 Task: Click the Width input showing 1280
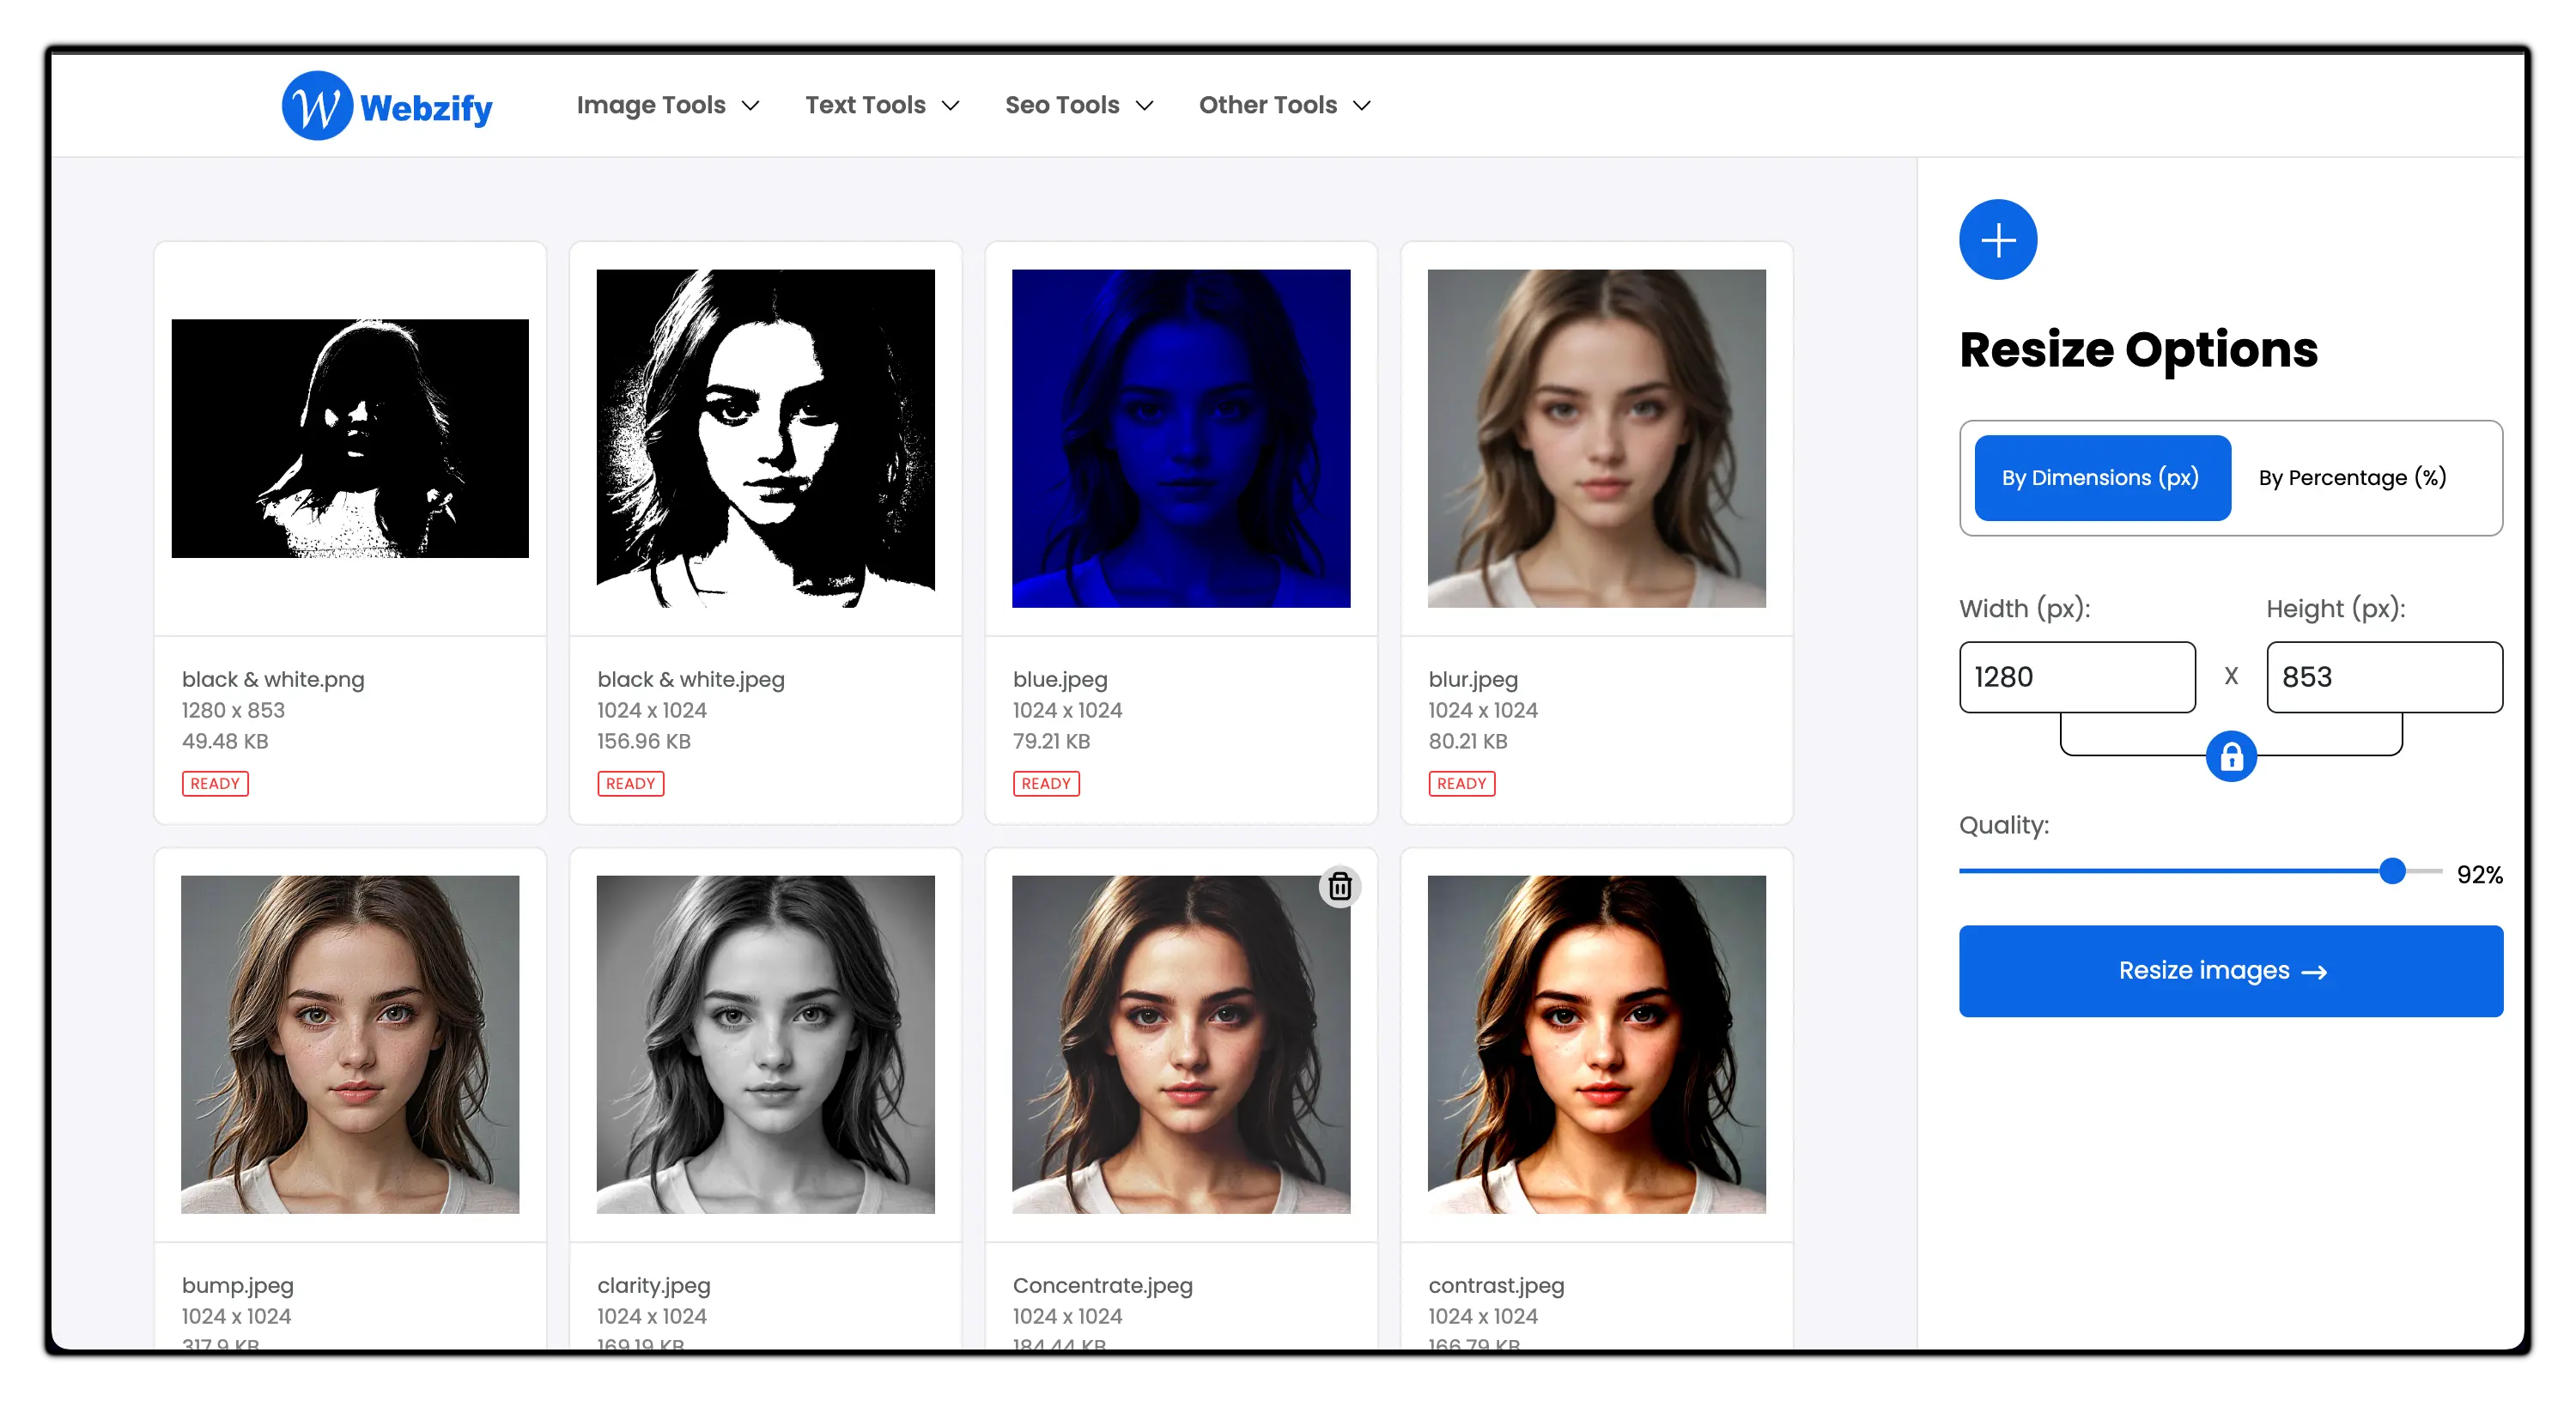coord(2077,677)
